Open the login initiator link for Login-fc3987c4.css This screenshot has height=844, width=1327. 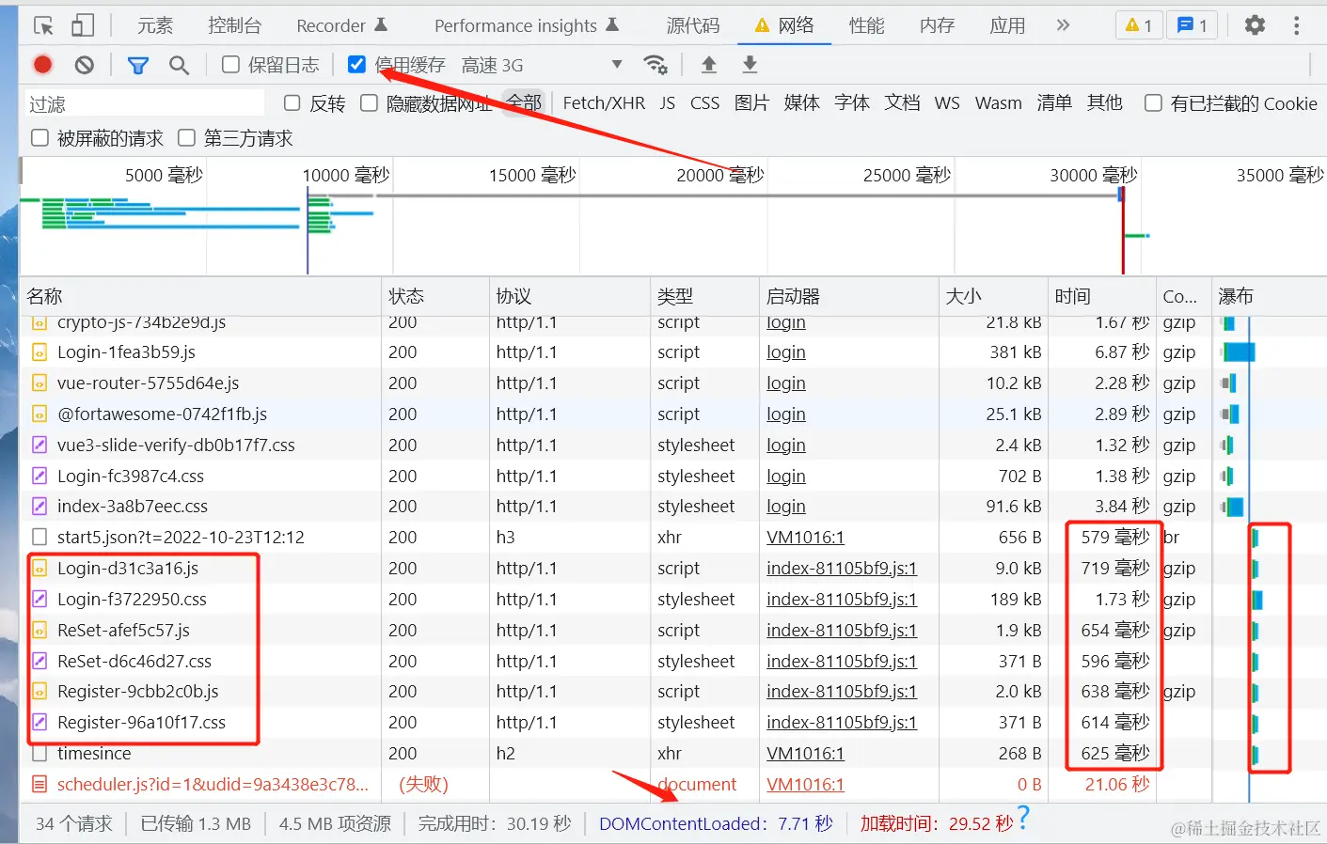point(786,477)
